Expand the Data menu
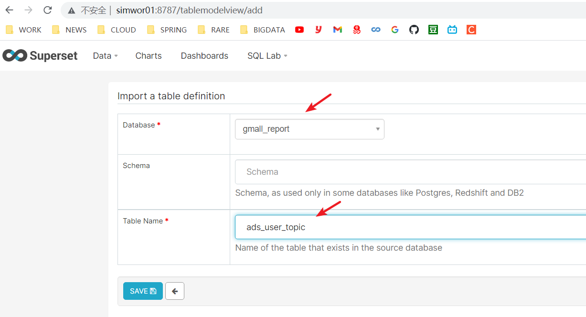Image resolution: width=586 pixels, height=317 pixels. pyautogui.click(x=105, y=56)
